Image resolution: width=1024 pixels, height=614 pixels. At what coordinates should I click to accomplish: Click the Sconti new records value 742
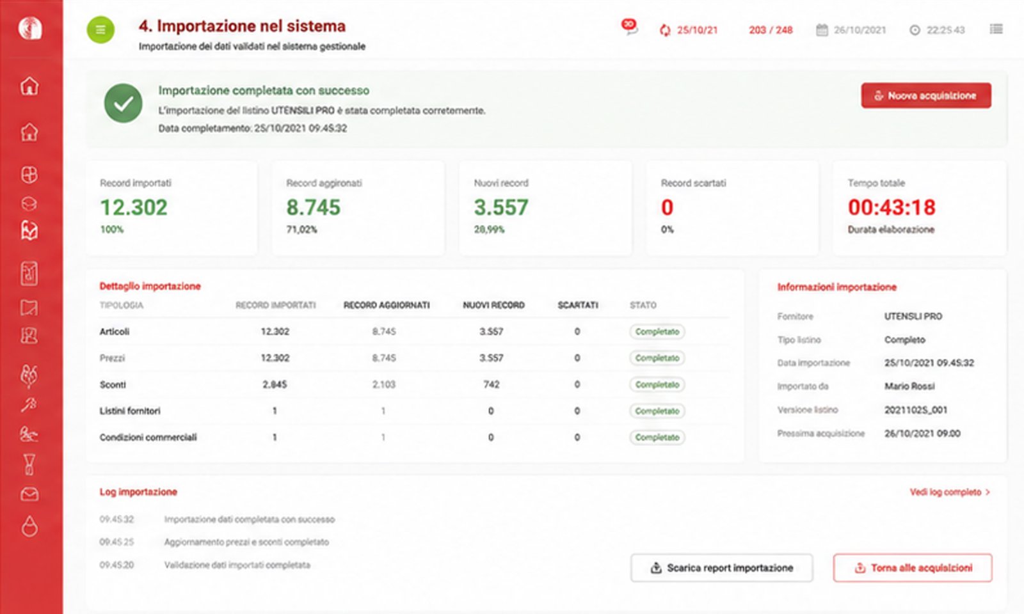point(492,384)
